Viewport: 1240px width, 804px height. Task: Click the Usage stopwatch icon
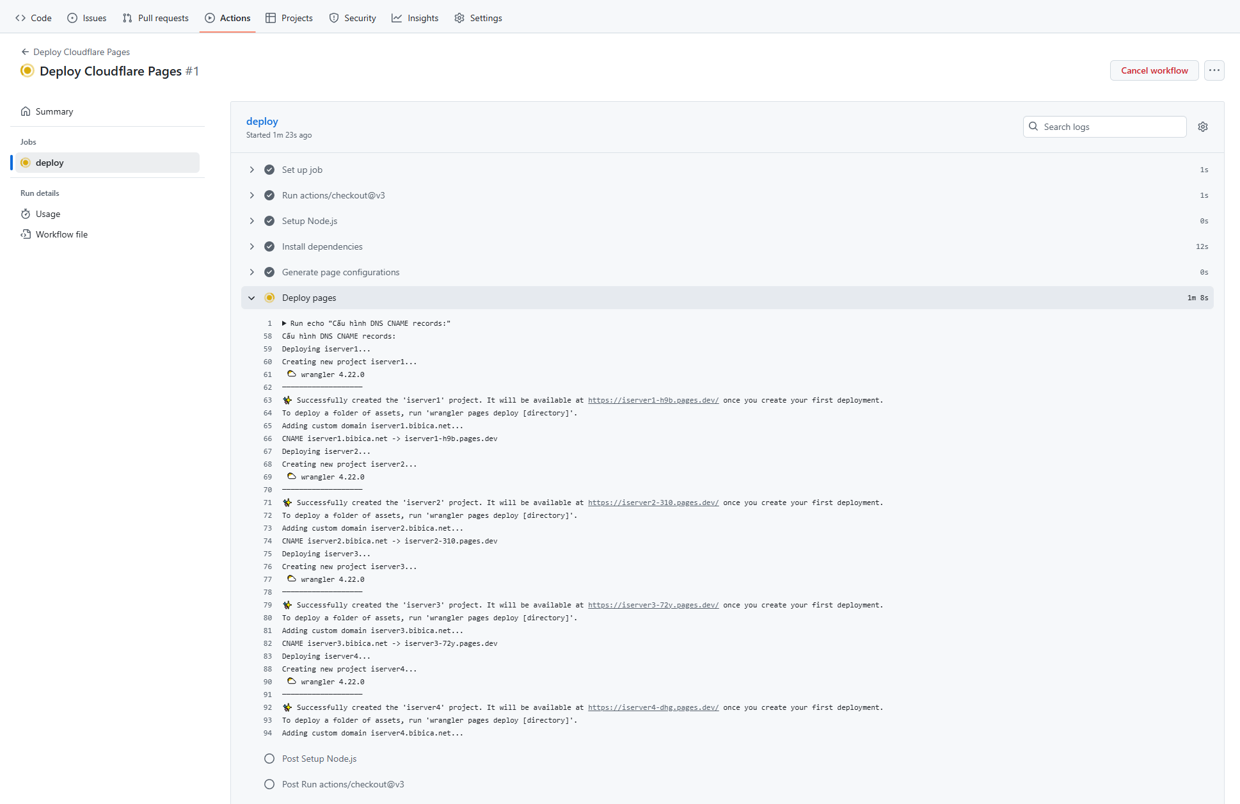pyautogui.click(x=26, y=214)
